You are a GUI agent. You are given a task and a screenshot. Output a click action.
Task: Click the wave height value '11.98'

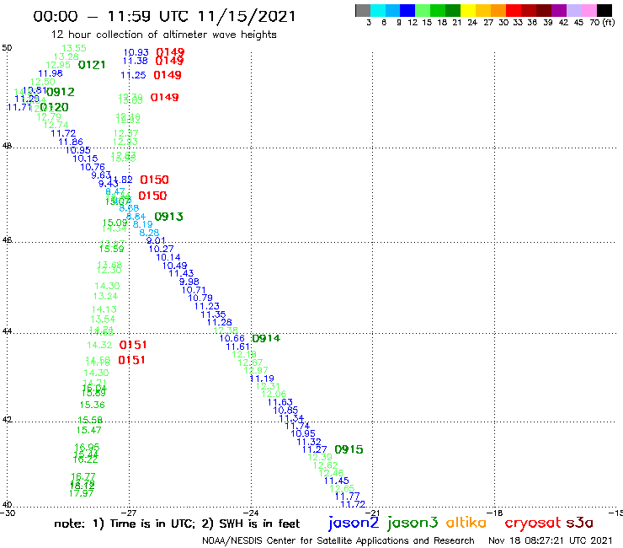(51, 73)
